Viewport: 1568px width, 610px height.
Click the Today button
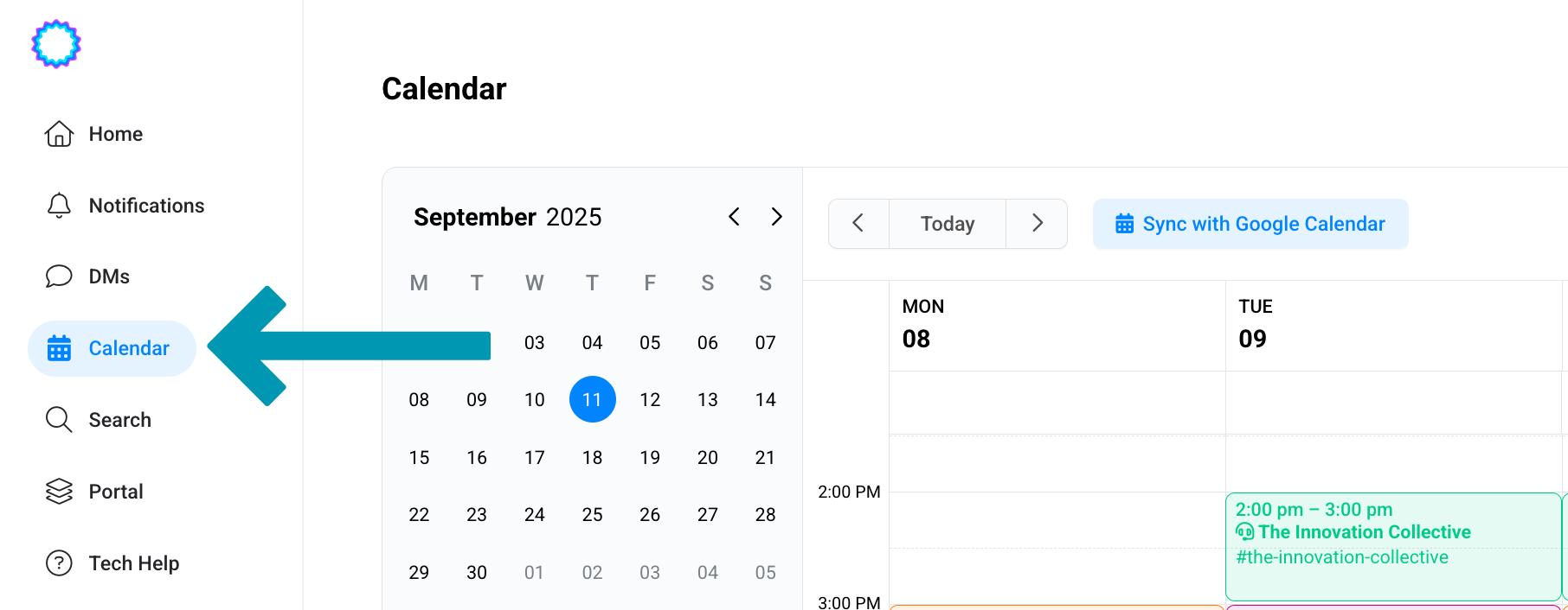point(948,224)
